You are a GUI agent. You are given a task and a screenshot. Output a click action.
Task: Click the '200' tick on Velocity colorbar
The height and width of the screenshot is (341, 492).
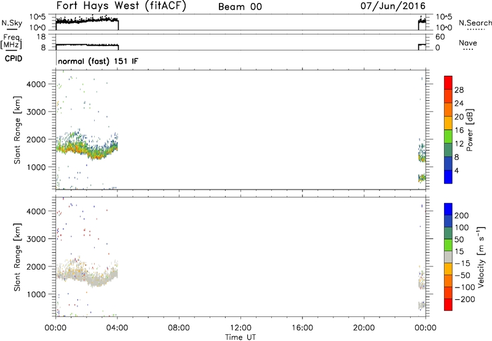pos(462,215)
